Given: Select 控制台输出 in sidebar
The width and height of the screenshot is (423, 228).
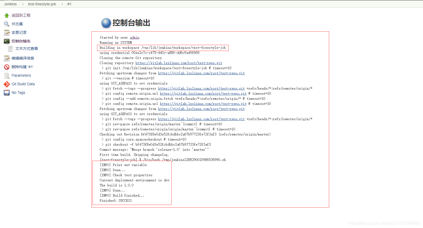Looking at the screenshot, I should coord(21,41).
